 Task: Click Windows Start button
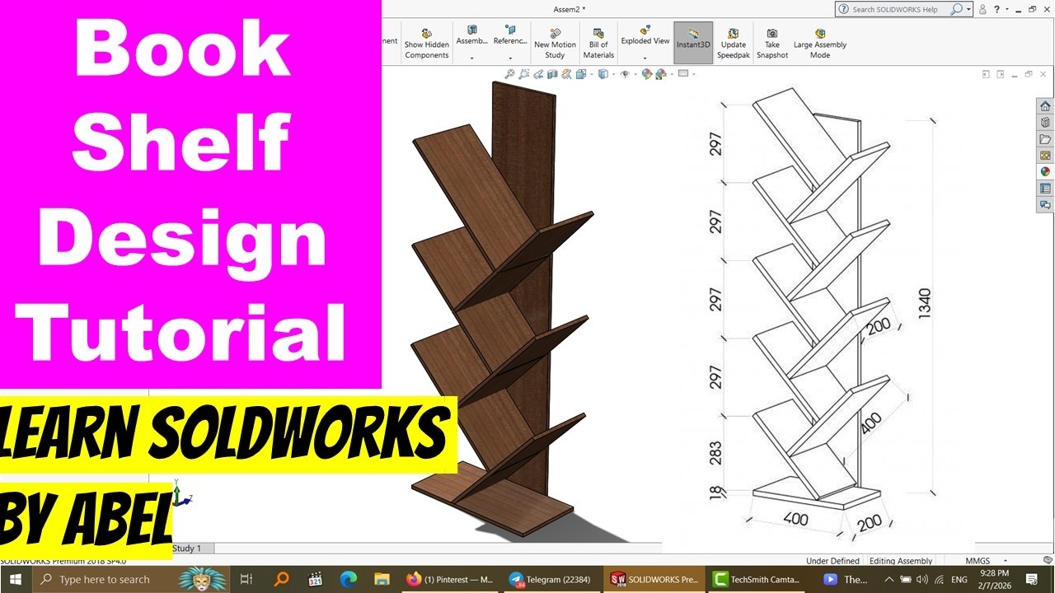pos(16,580)
